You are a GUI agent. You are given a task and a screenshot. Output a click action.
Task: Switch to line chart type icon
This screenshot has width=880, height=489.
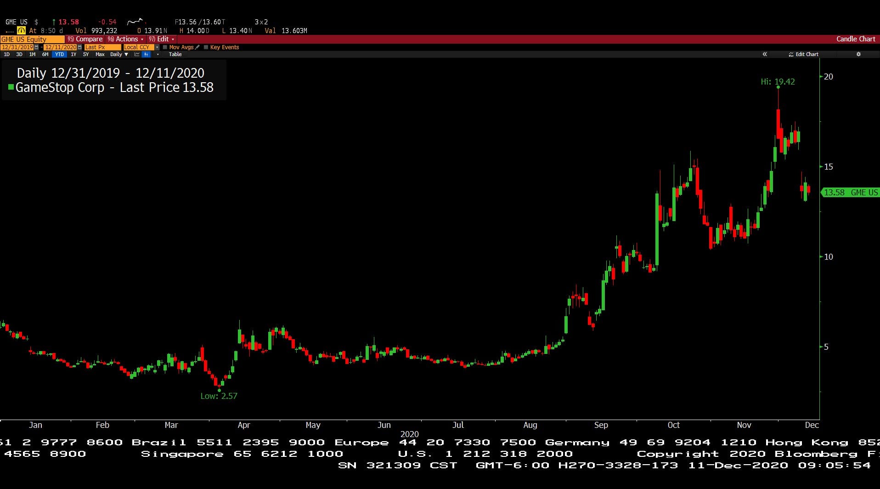(x=137, y=54)
